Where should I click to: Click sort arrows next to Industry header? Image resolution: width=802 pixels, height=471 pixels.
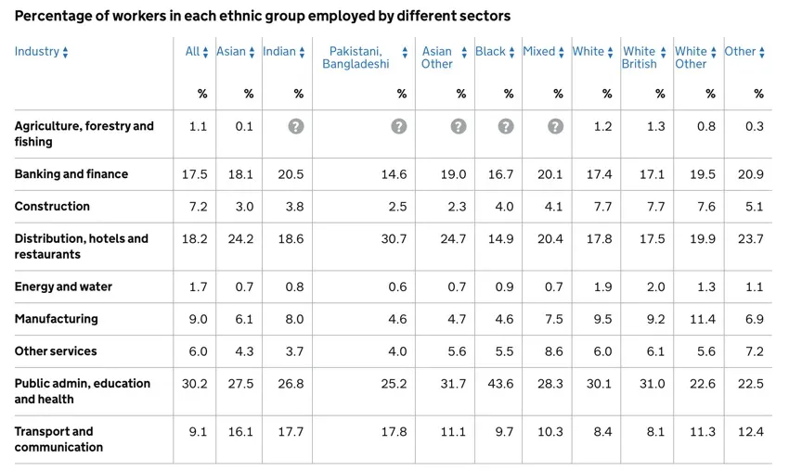coord(65,52)
